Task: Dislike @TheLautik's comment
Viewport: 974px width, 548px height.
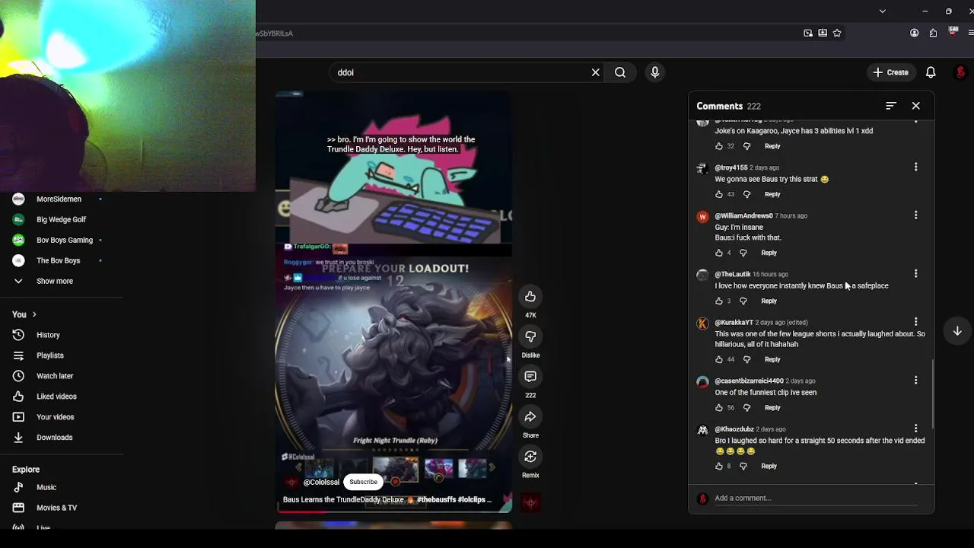Action: pos(743,301)
